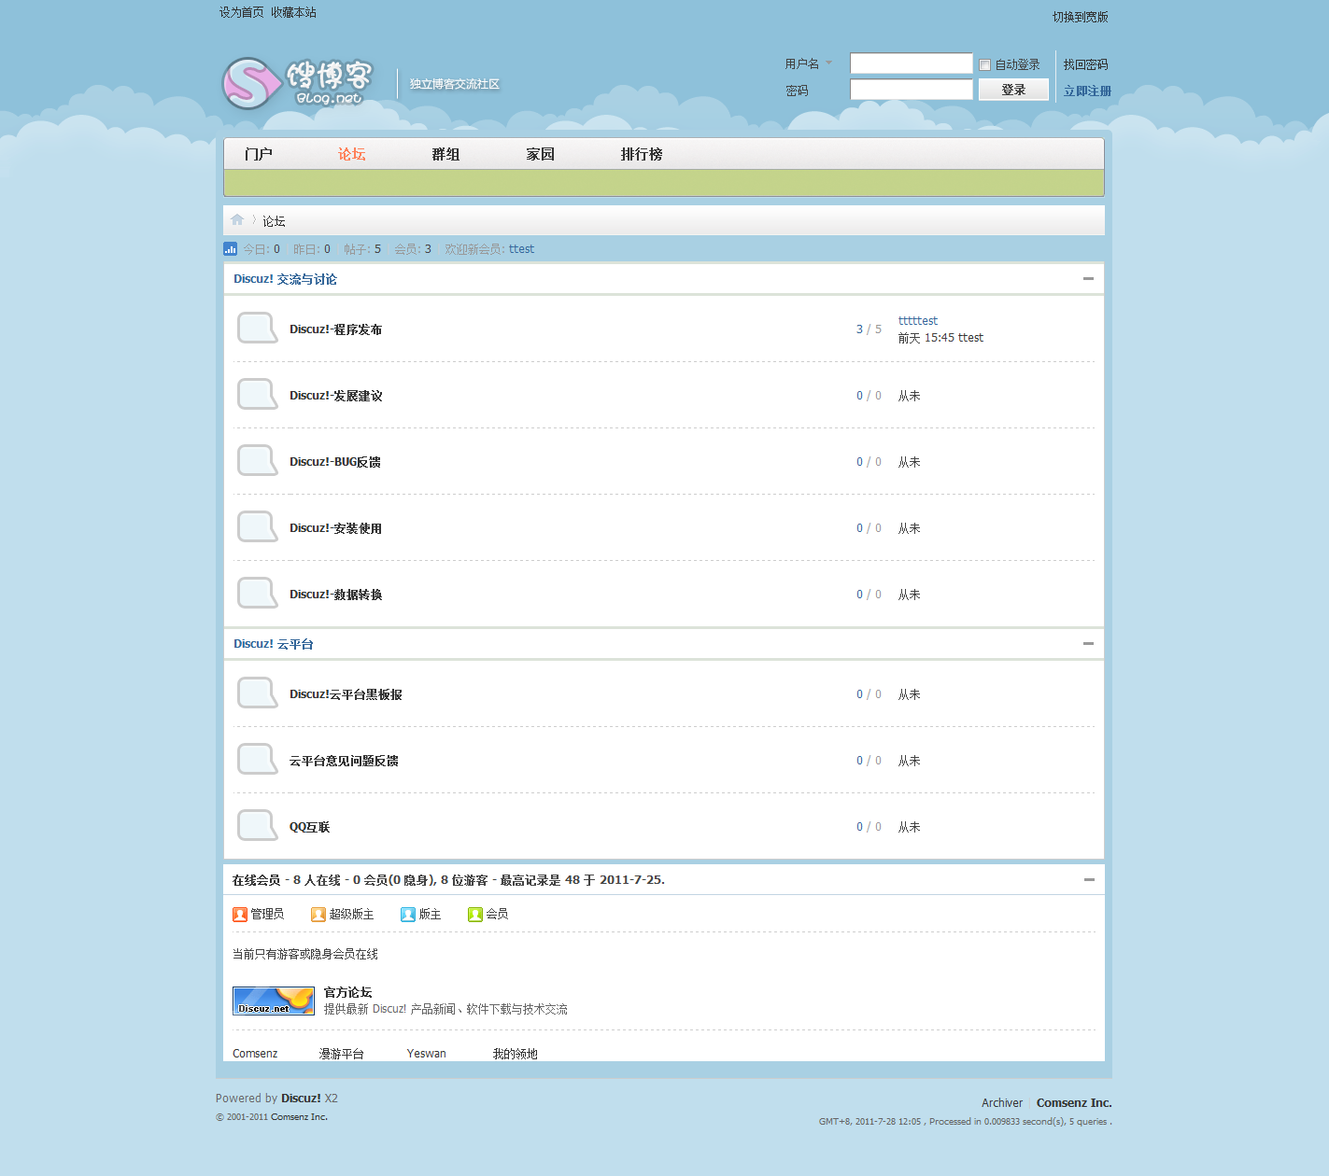The width and height of the screenshot is (1329, 1176).
Task: Click the Blog.net site logo
Action: click(297, 83)
